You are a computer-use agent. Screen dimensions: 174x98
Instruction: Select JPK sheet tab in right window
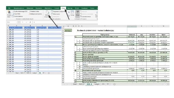tap(103, 84)
